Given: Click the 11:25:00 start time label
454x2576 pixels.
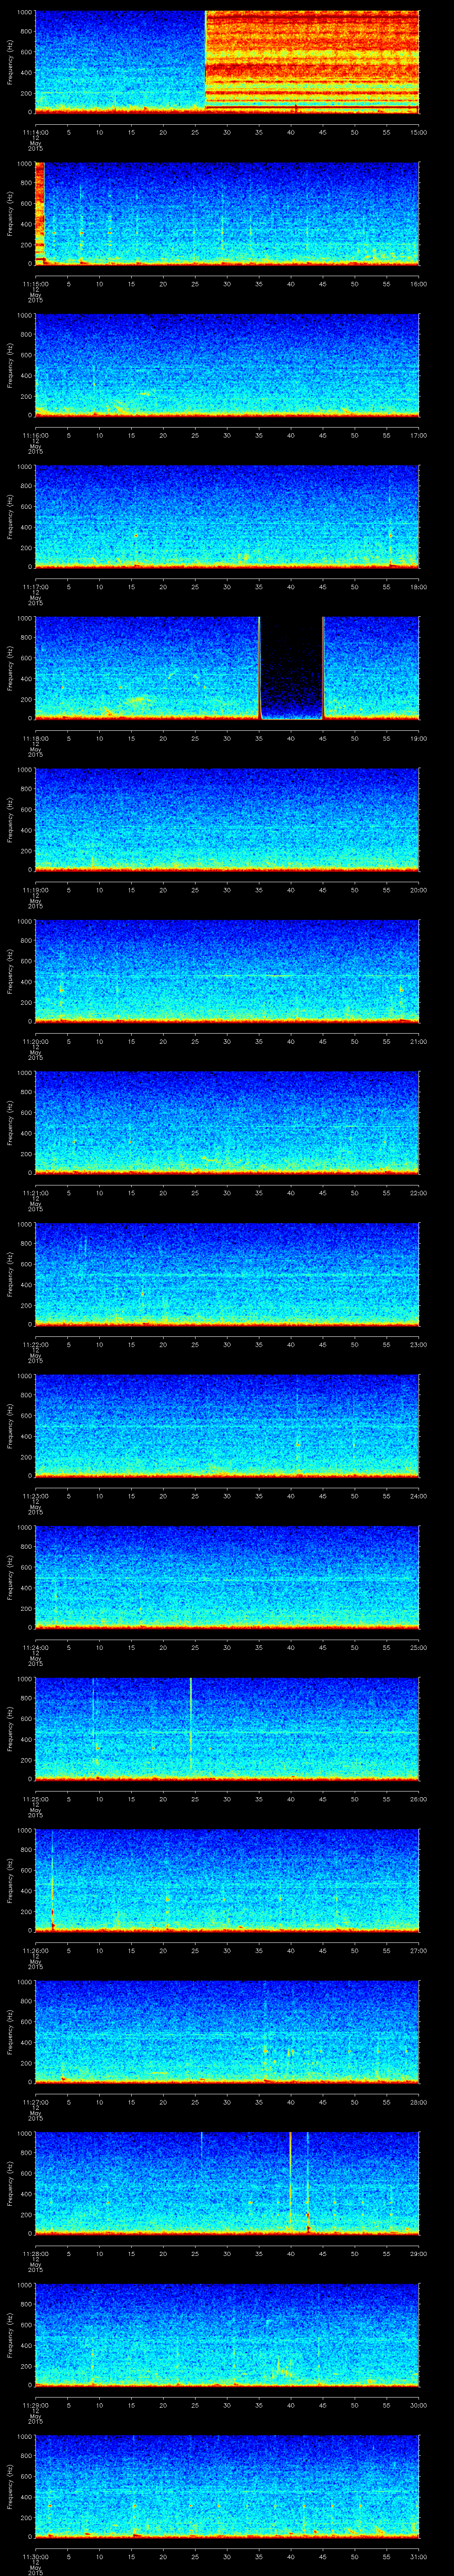Looking at the screenshot, I should click(x=35, y=1799).
